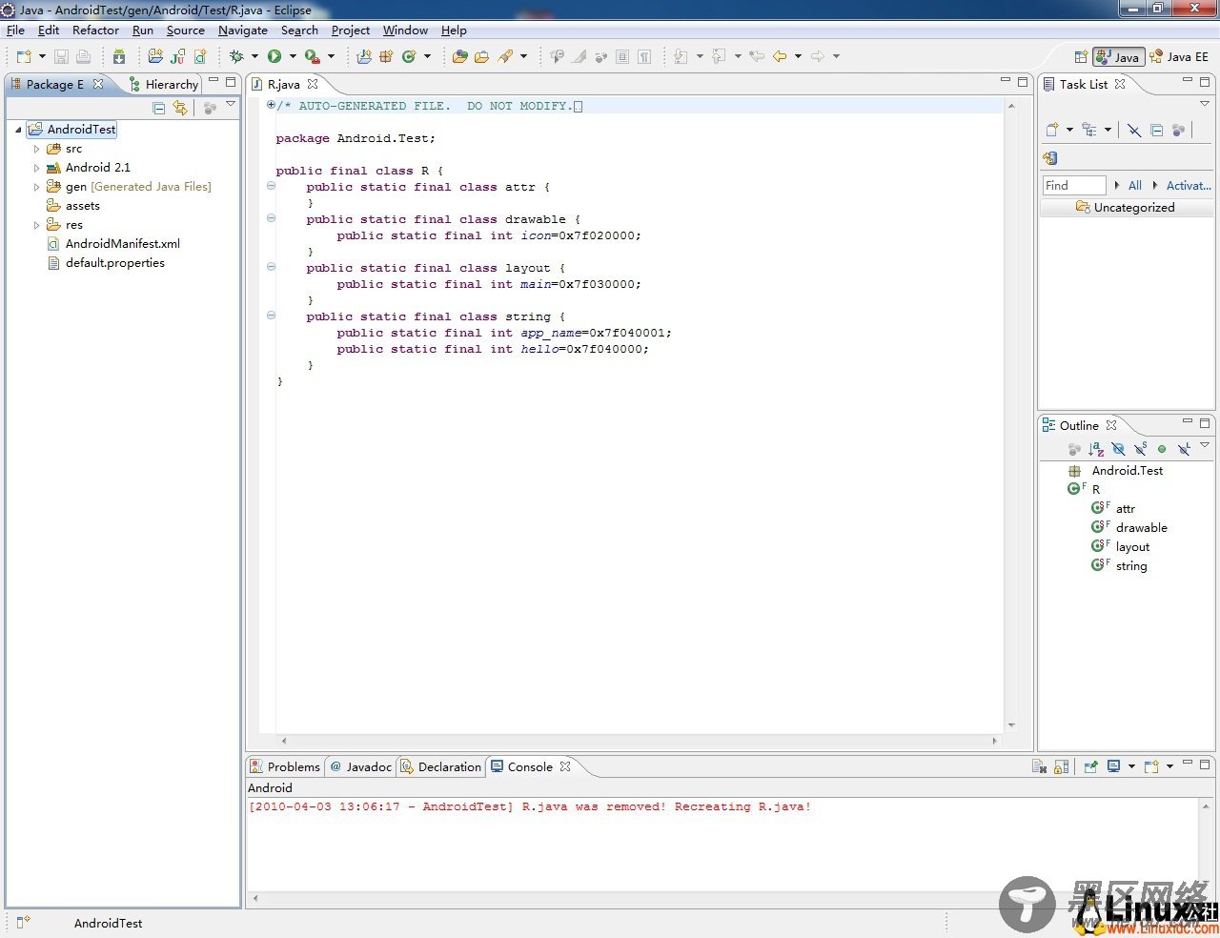Image resolution: width=1220 pixels, height=938 pixels.
Task: Click the editor horizontal scrollbar
Action: pos(639,741)
